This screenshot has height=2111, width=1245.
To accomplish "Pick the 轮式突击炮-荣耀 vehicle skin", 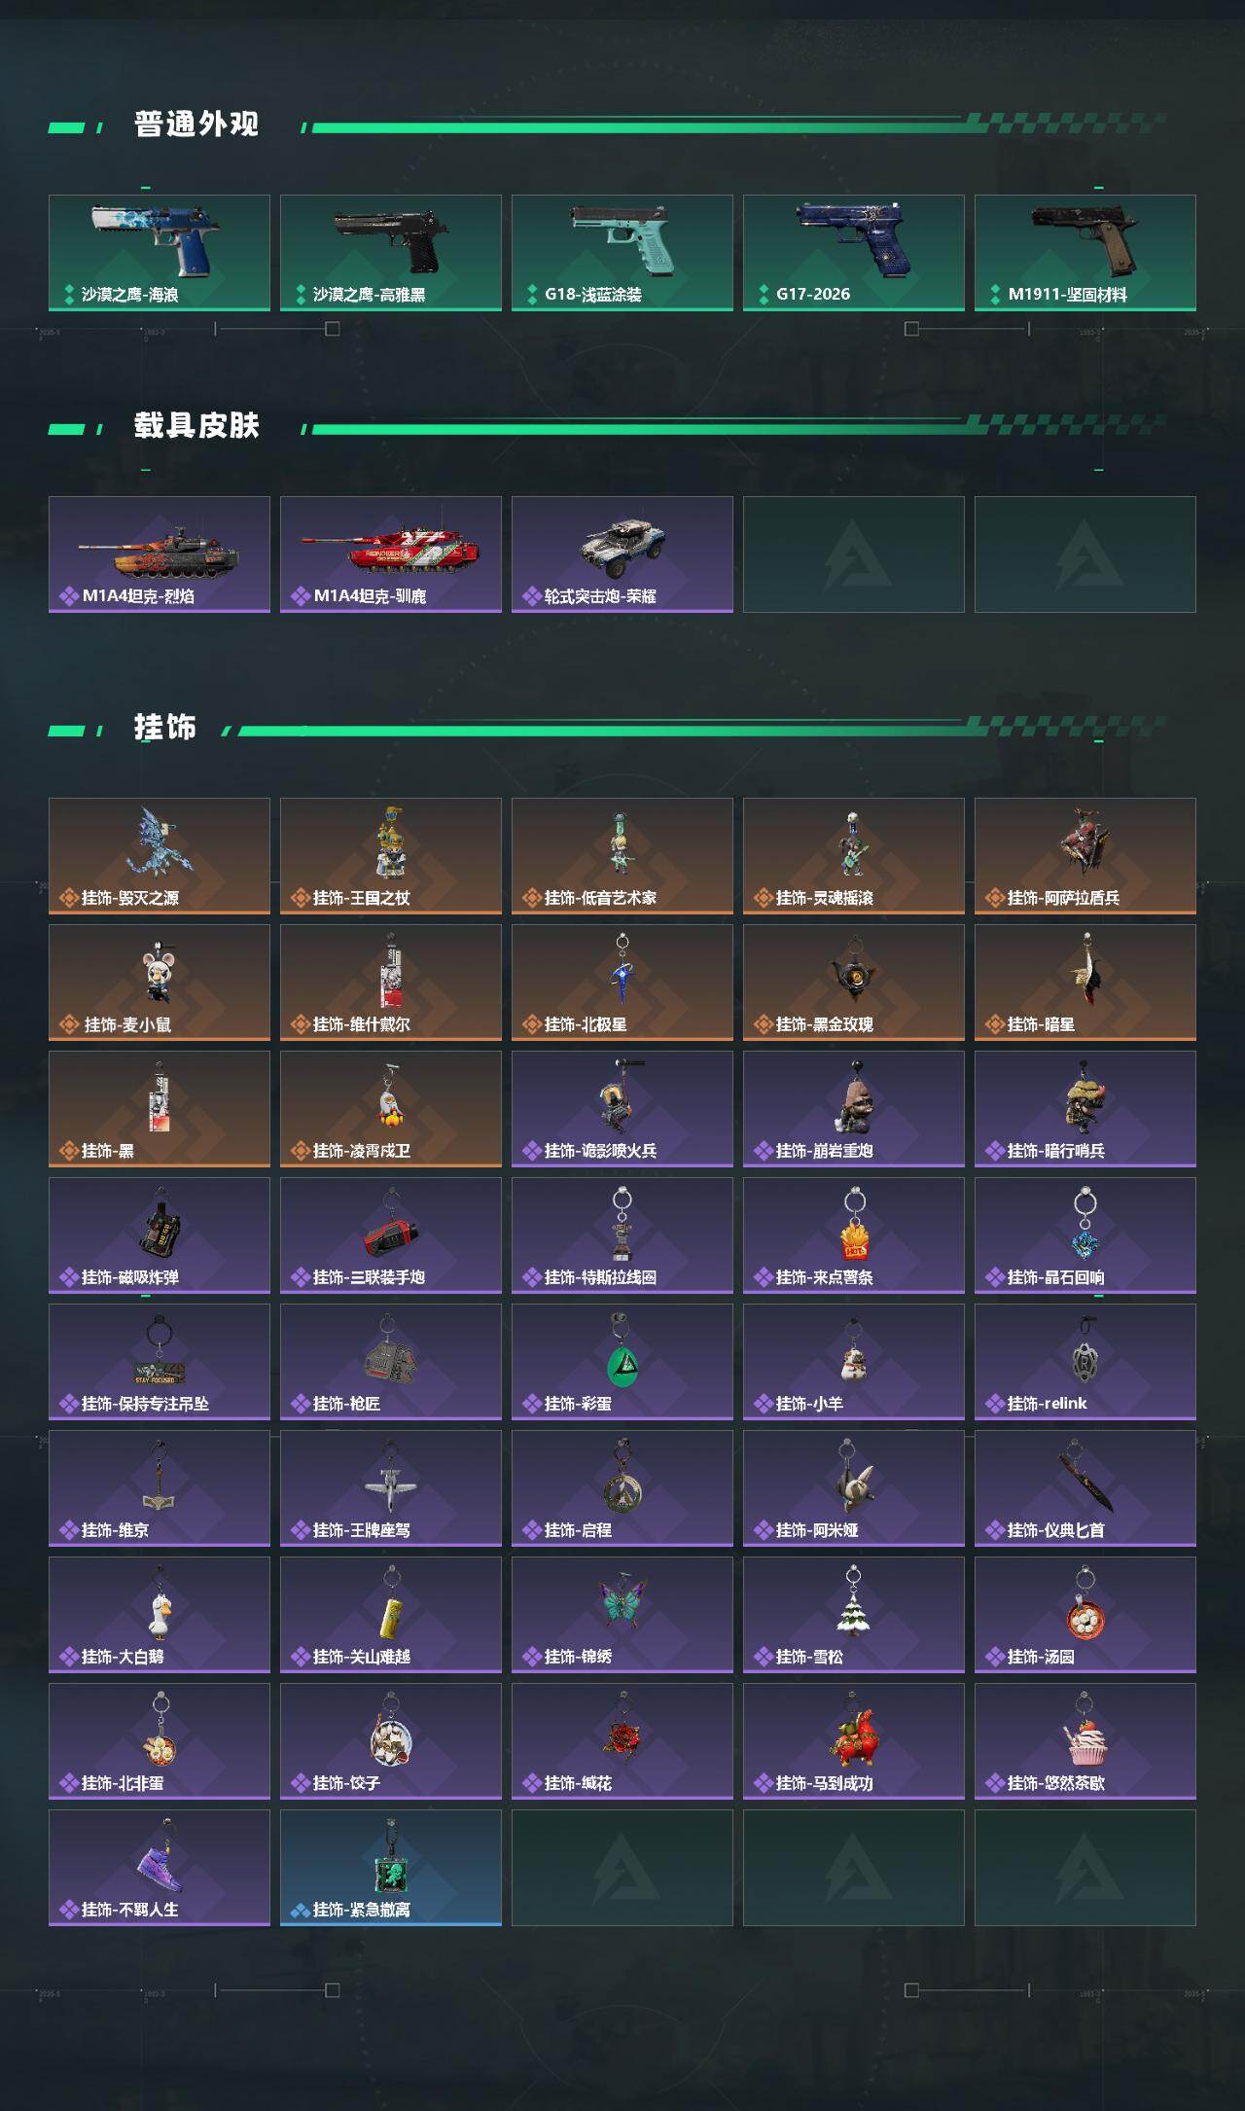I will click(x=622, y=555).
